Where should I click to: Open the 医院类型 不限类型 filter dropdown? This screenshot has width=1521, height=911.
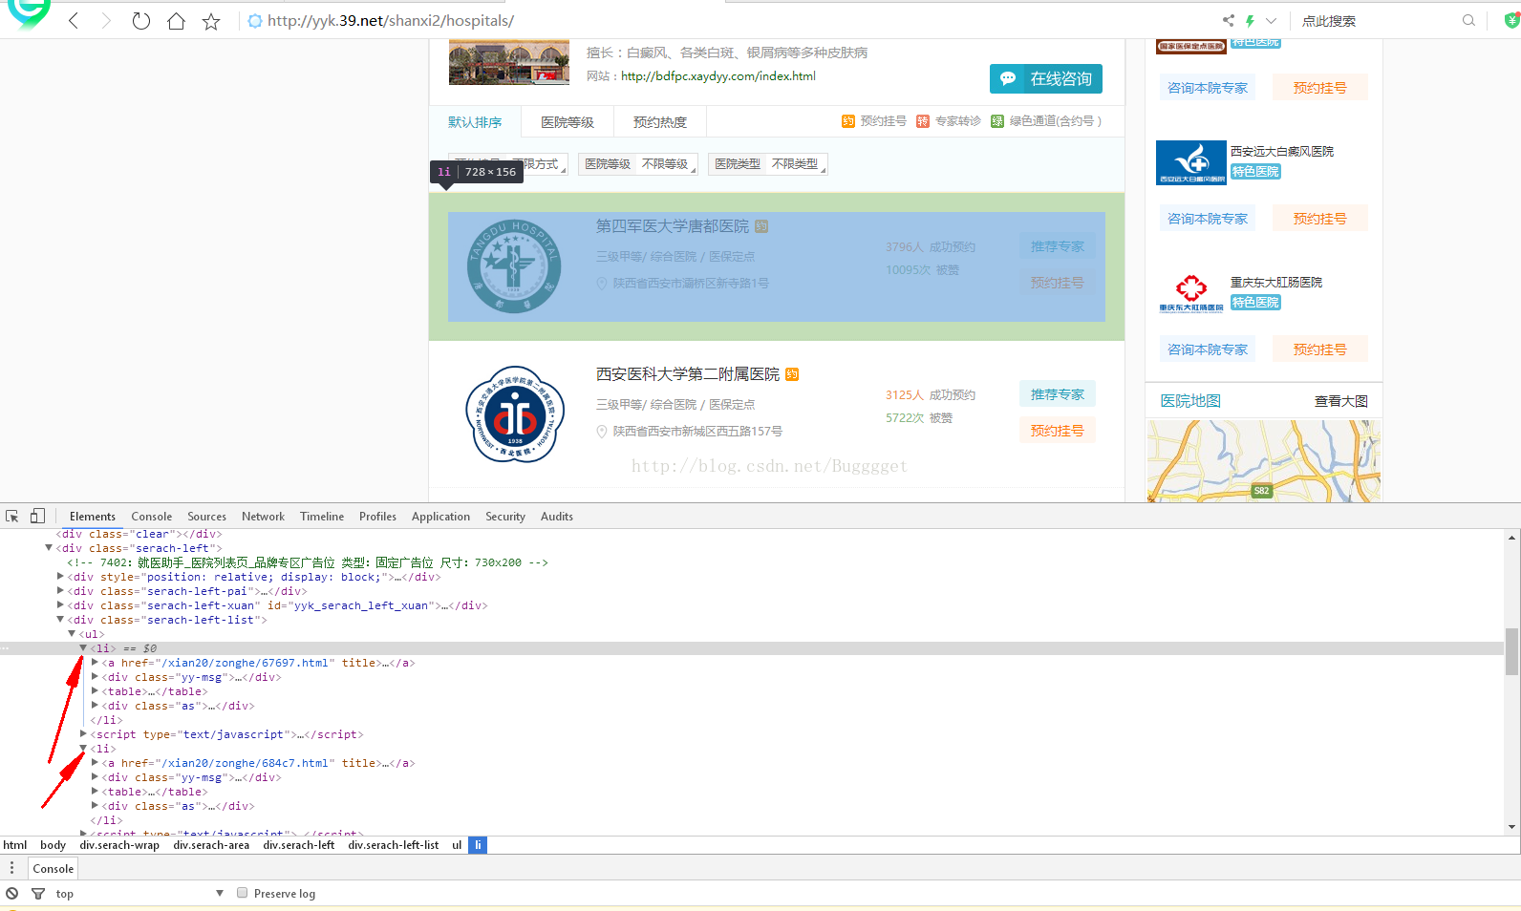tap(768, 164)
